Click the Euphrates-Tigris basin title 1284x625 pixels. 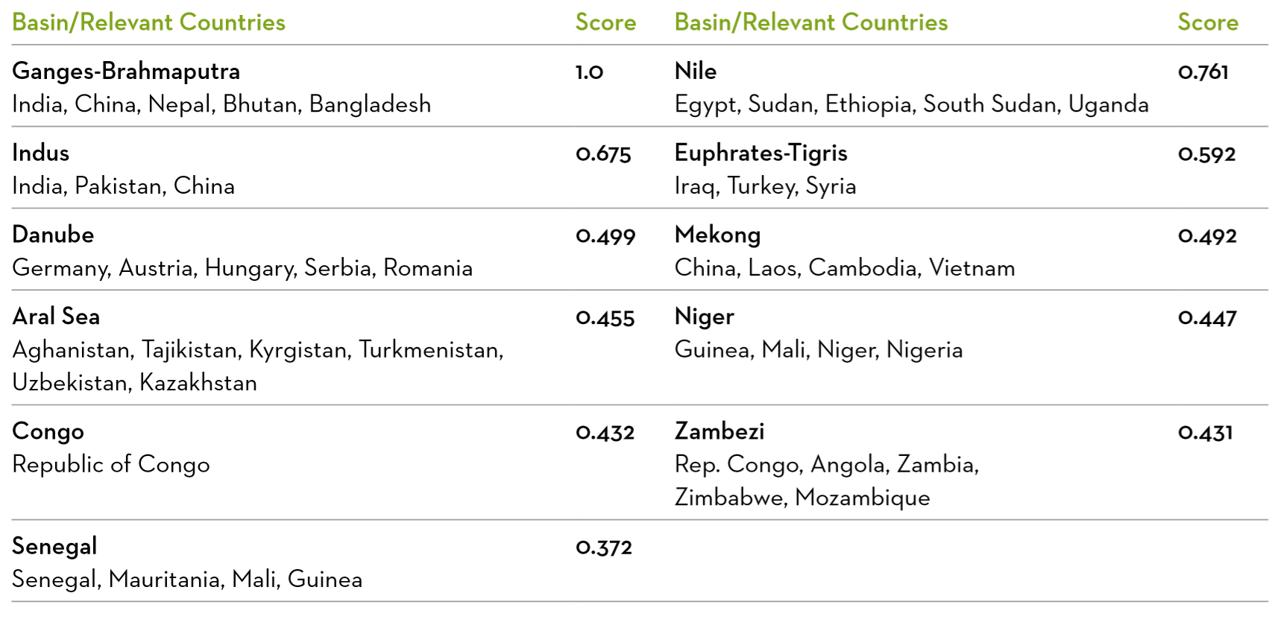pyautogui.click(x=761, y=153)
